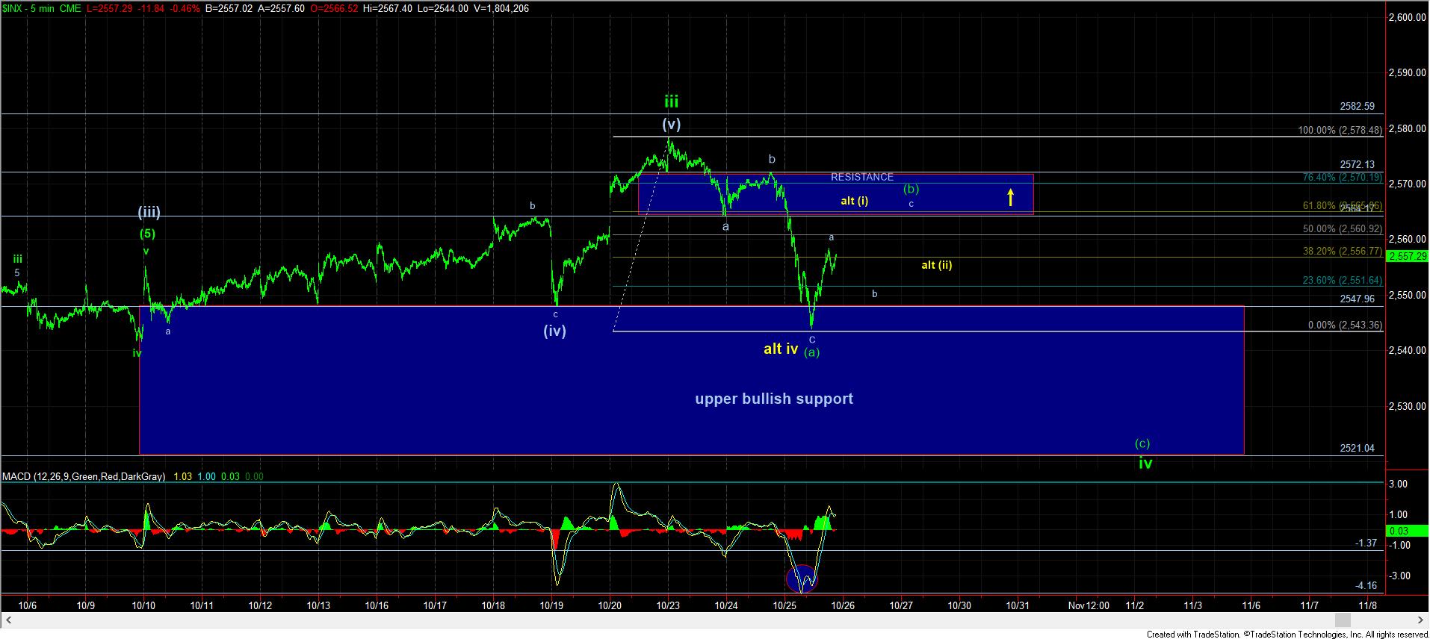This screenshot has width=1430, height=639.
Task: Click the Nov 12:00 time axis marker
Action: click(x=1088, y=605)
